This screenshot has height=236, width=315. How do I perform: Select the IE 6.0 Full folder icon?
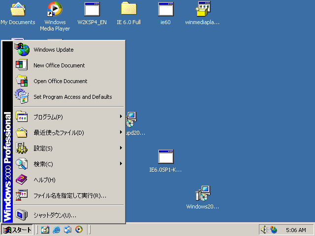pos(129,9)
